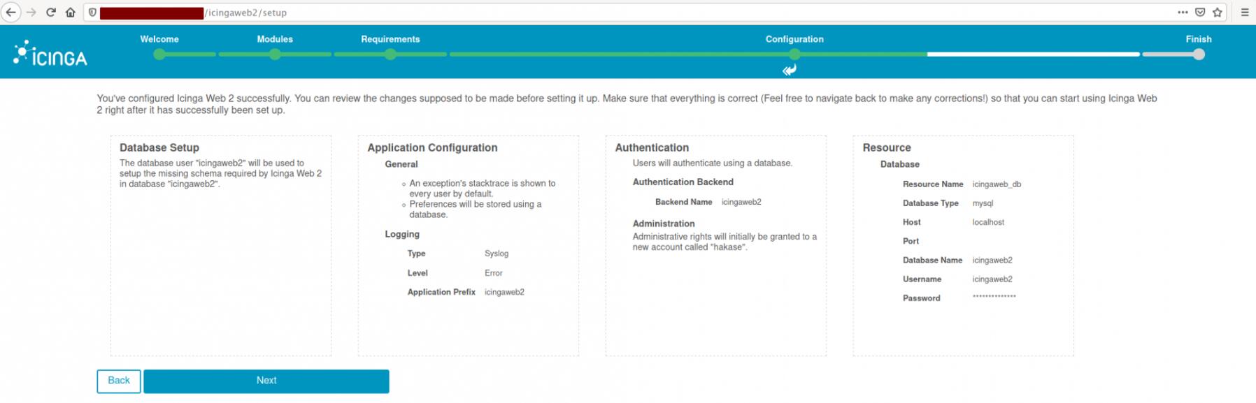Click the address bar URL
Image resolution: width=1256 pixels, height=403 pixels.
(245, 13)
